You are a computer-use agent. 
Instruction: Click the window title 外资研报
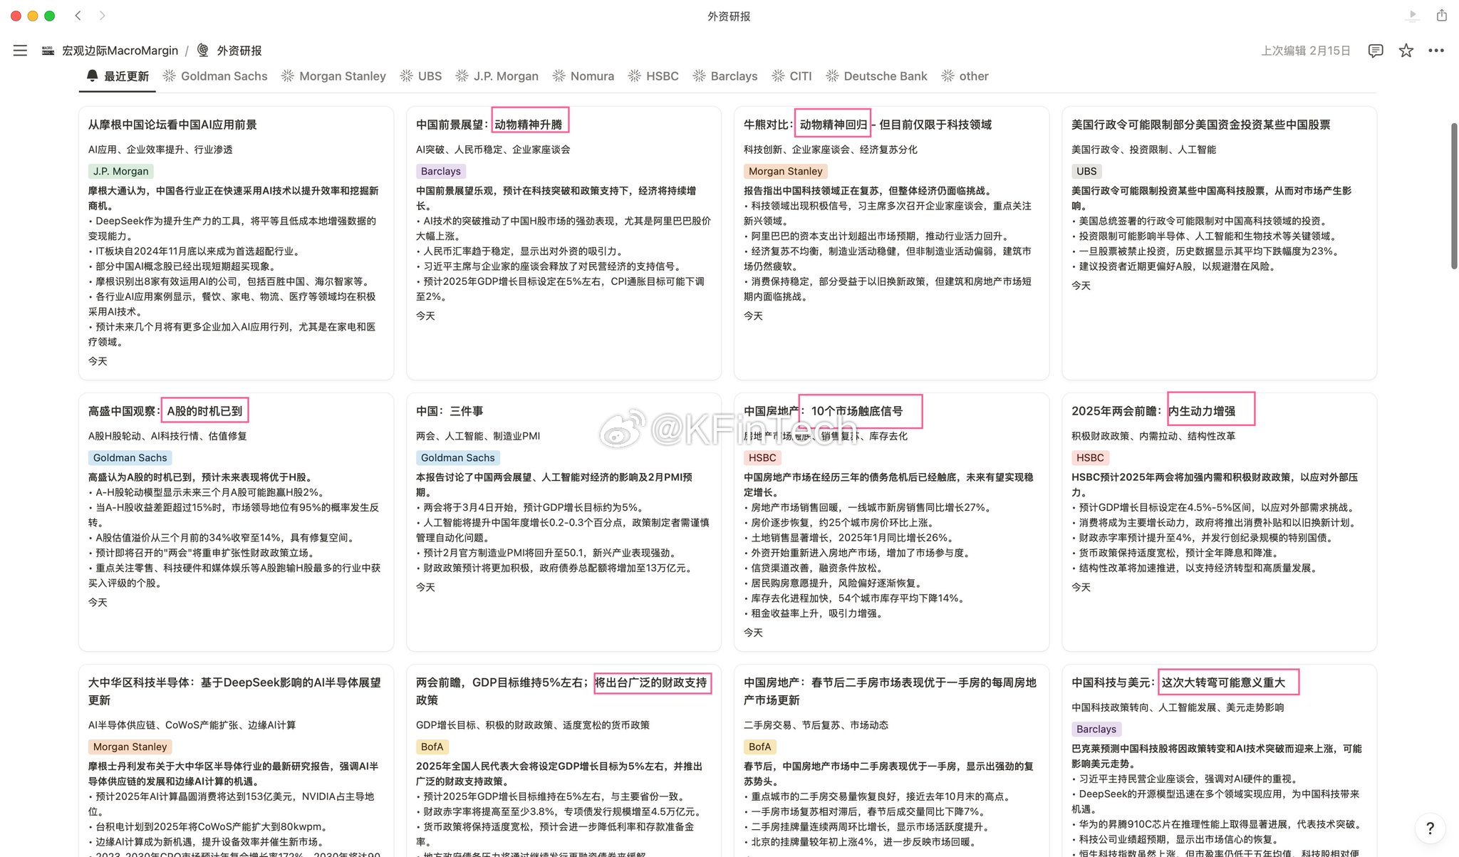click(729, 16)
